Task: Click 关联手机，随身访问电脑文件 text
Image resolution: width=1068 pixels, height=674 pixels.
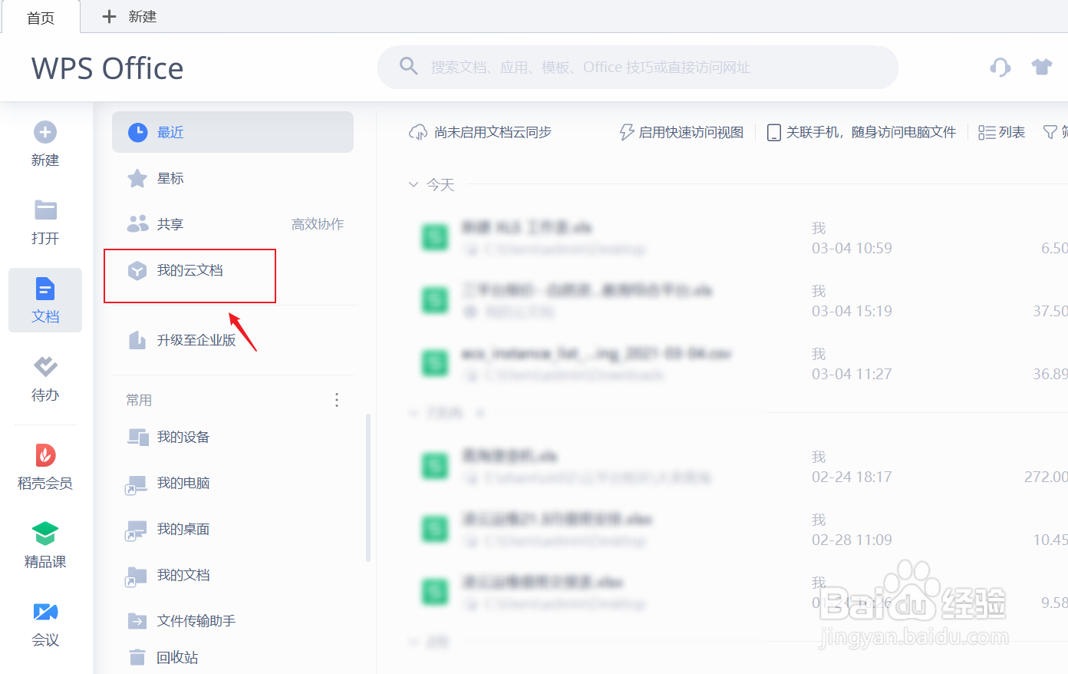Action: [x=871, y=132]
